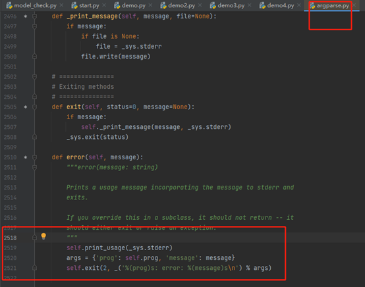This screenshot has width=365, height=287.
Task: Collapse the _print_message function fold
Action: pos(34,16)
